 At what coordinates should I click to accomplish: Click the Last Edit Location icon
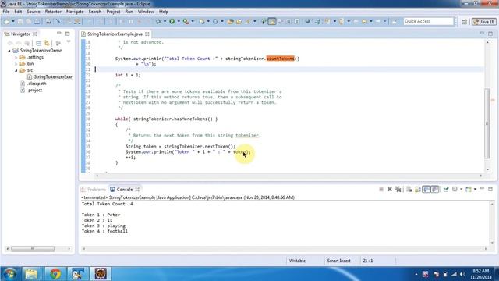click(356, 21)
